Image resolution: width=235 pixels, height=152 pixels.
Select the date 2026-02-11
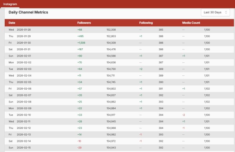(x=23, y=121)
